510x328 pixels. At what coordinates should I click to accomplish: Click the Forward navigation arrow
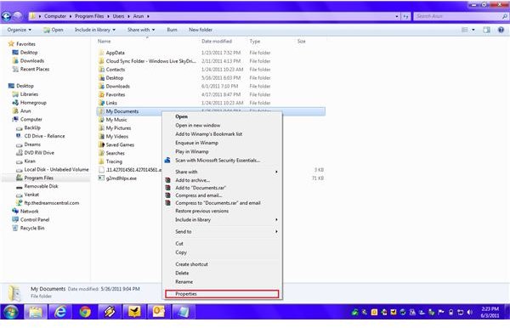(x=18, y=16)
